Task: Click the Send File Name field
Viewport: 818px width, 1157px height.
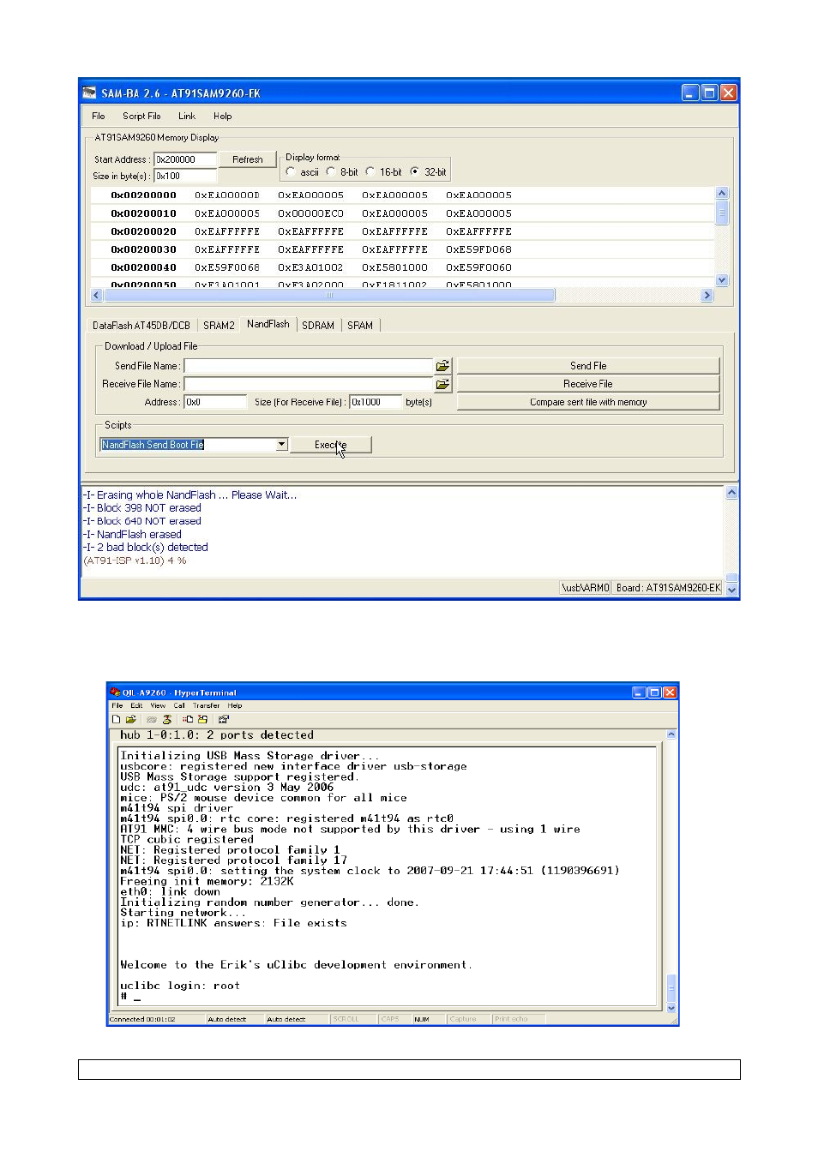Action: click(309, 366)
